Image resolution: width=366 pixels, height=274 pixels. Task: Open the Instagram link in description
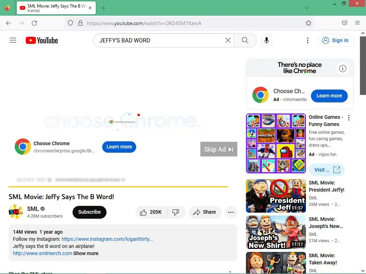click(107, 239)
